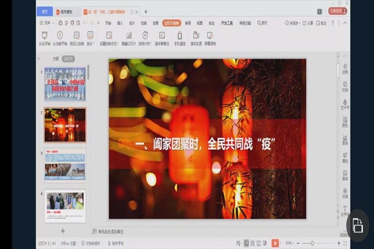Click the hide slide (隐藏幻灯片) icon
The image size is (374, 249).
pyautogui.click(x=128, y=37)
